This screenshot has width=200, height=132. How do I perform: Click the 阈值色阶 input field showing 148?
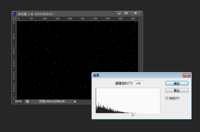[138, 83]
